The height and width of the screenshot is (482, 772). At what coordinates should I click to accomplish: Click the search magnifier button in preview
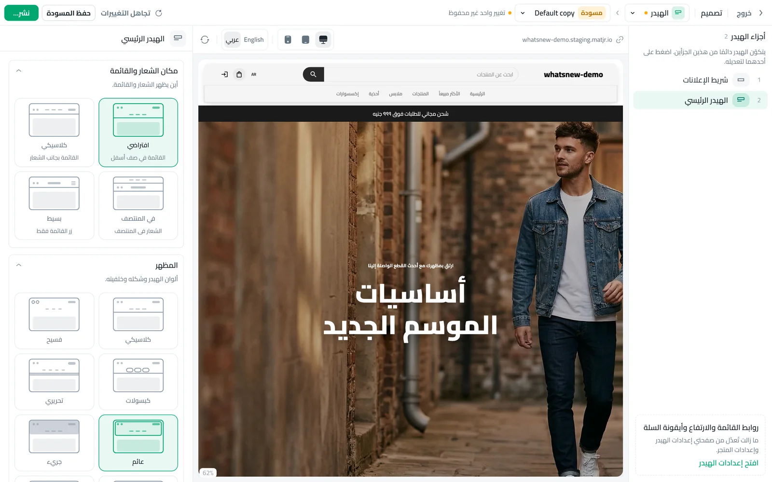313,74
